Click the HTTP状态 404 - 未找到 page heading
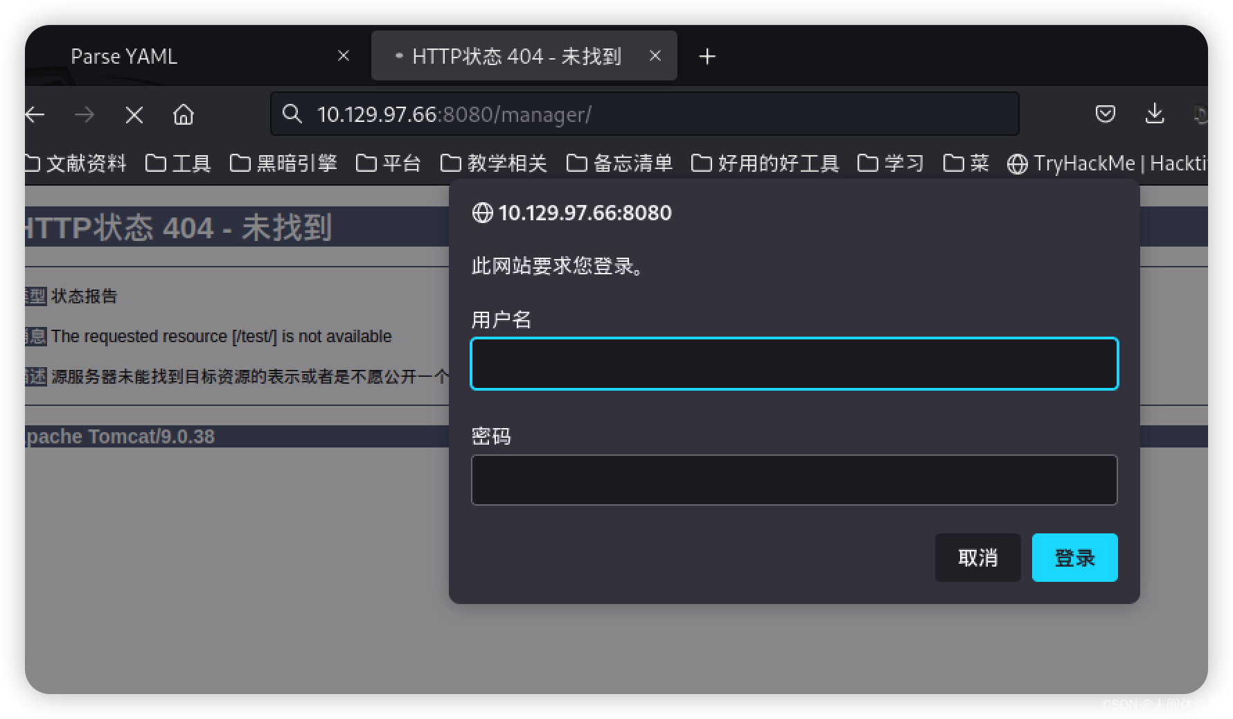Screen dimensions: 1233x719 click(179, 228)
